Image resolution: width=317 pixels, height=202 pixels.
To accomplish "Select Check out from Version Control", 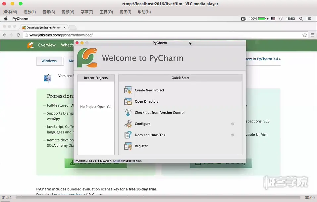I will tap(160, 113).
